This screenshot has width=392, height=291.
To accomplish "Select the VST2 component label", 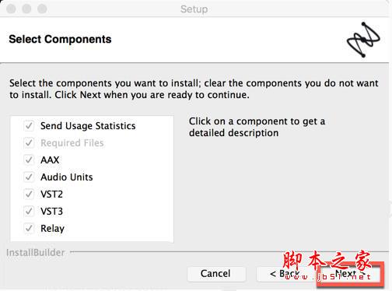I will coord(51,195).
